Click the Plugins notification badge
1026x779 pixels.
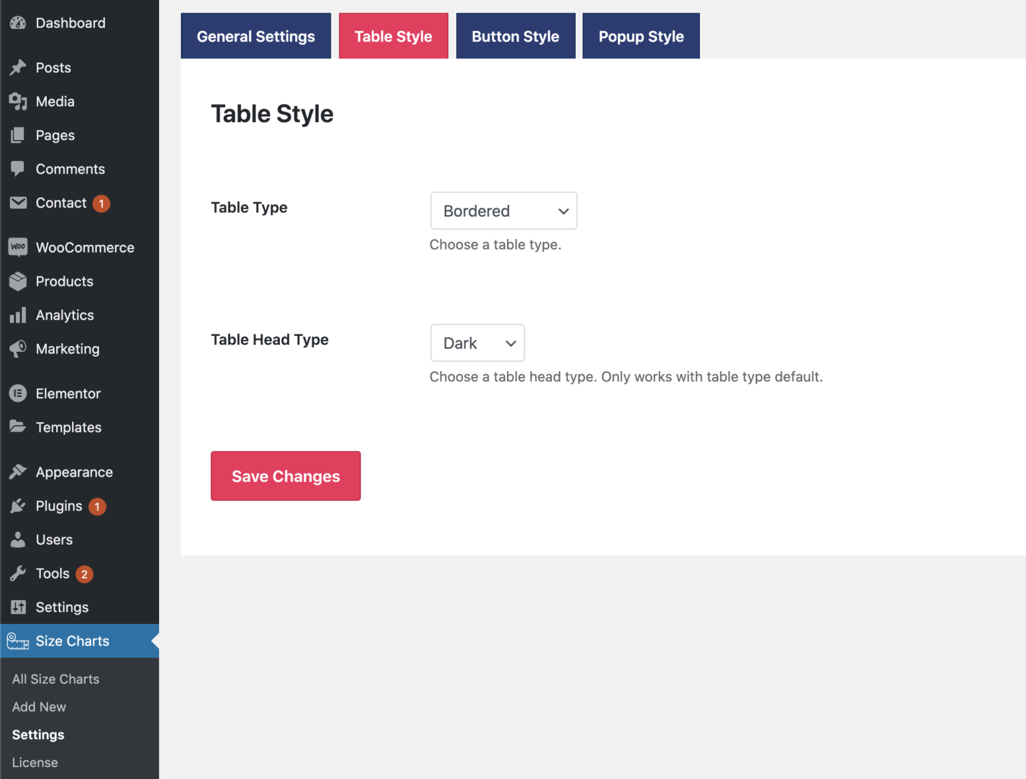click(x=97, y=506)
